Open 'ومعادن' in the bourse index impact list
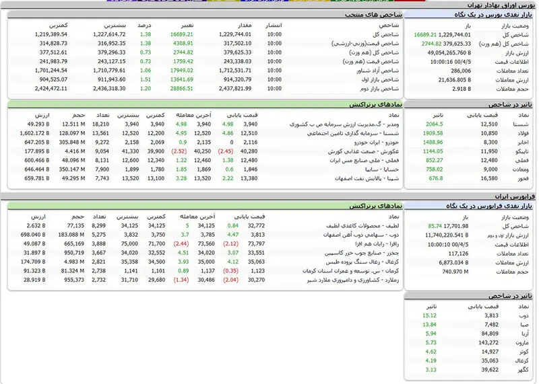This screenshot has height=384, width=539. [520, 169]
